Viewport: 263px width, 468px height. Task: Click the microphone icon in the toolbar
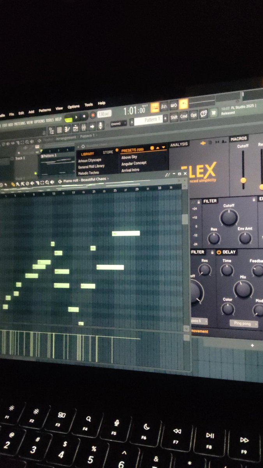point(101,125)
